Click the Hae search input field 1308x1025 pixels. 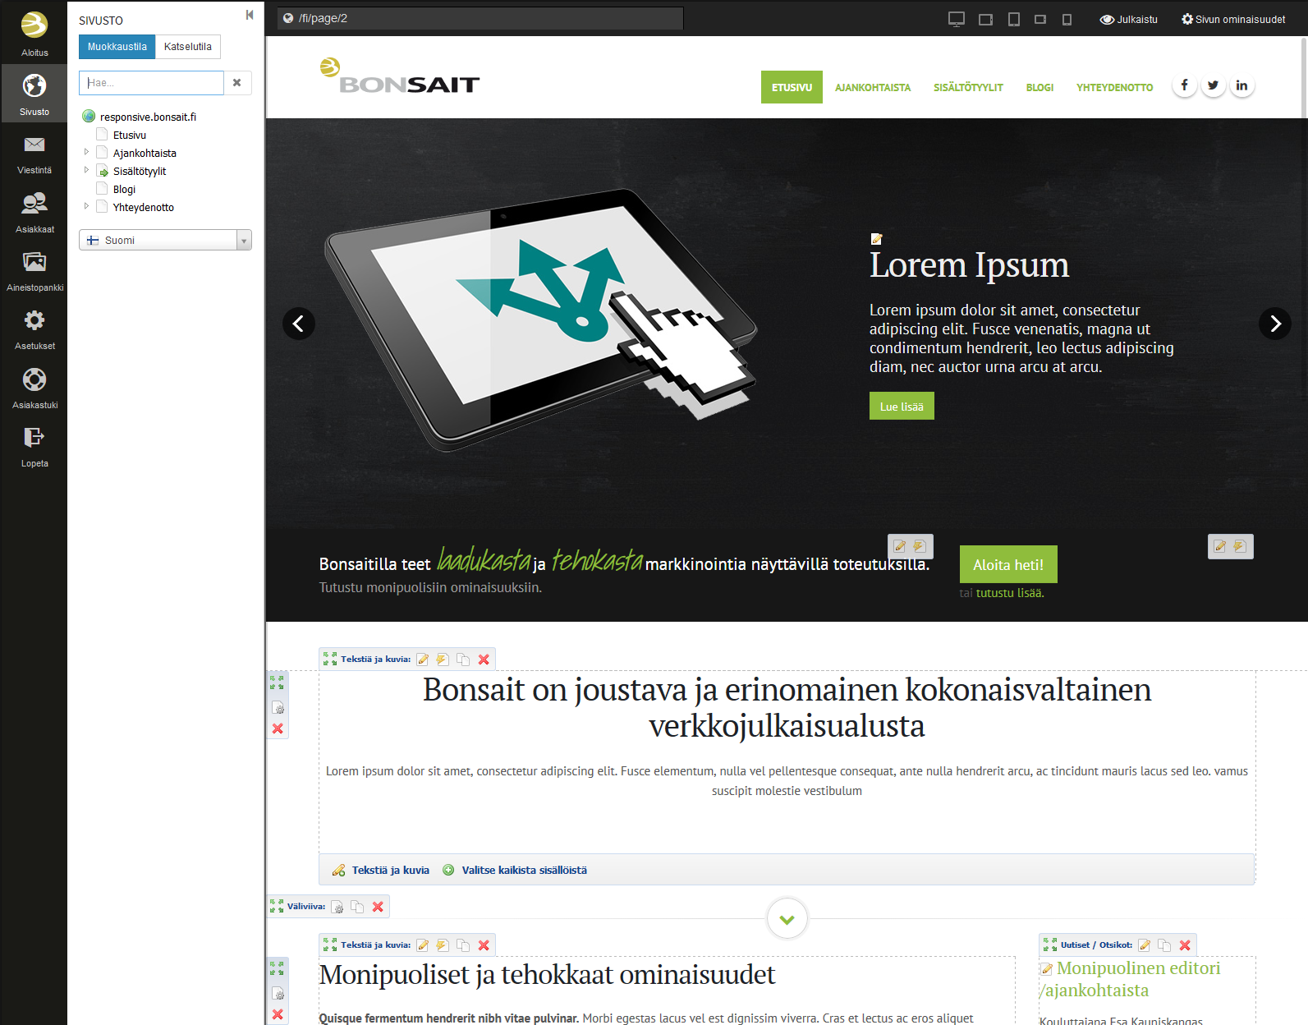[x=151, y=83]
